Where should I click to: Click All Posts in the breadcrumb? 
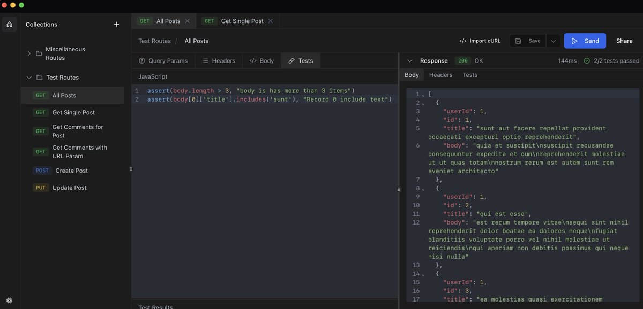click(x=197, y=41)
